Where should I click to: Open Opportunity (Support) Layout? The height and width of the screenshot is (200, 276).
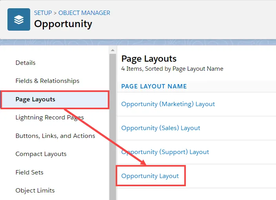pyautogui.click(x=165, y=152)
